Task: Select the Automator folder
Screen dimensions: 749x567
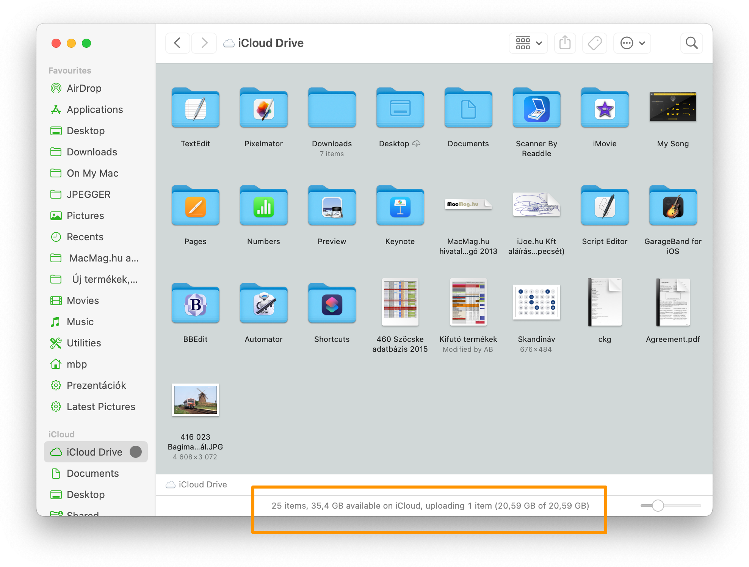Action: click(263, 304)
